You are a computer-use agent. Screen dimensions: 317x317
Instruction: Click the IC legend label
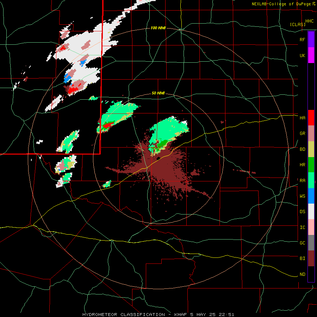tap(302, 228)
